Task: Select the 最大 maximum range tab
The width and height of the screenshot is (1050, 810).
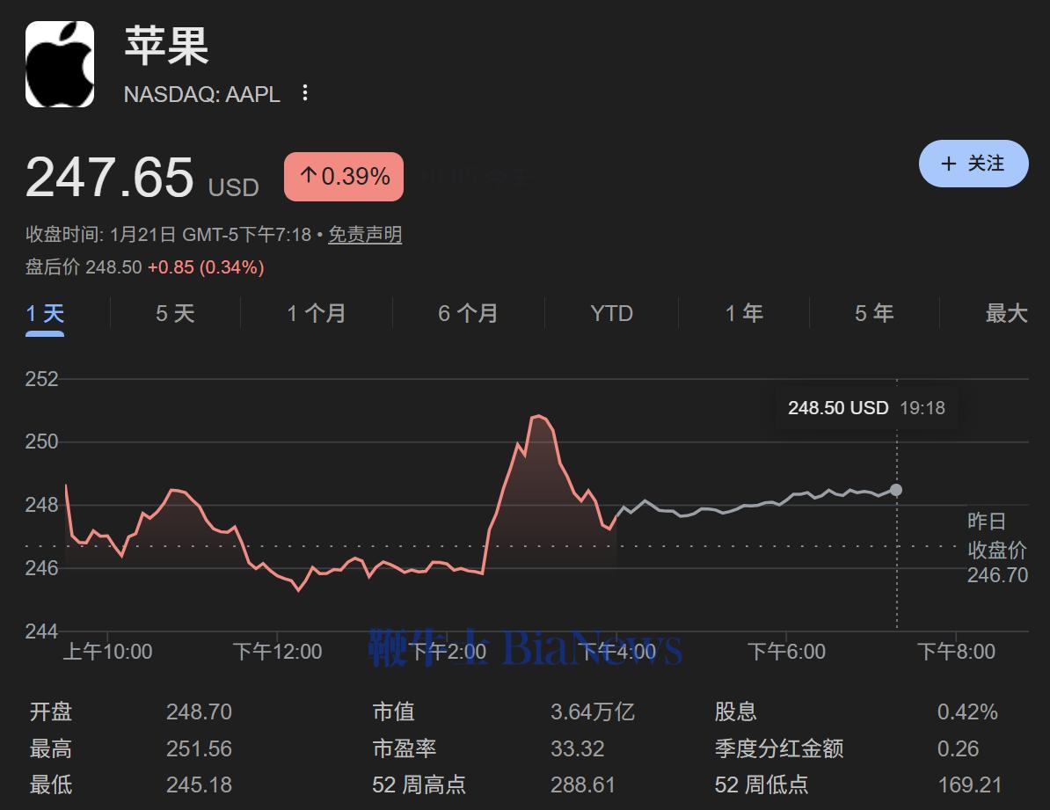Action: pyautogui.click(x=1006, y=313)
